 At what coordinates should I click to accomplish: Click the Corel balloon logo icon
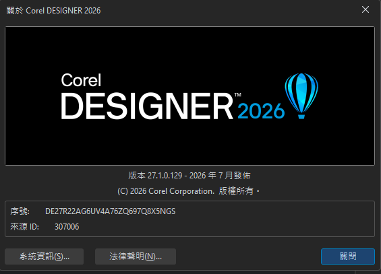point(301,96)
